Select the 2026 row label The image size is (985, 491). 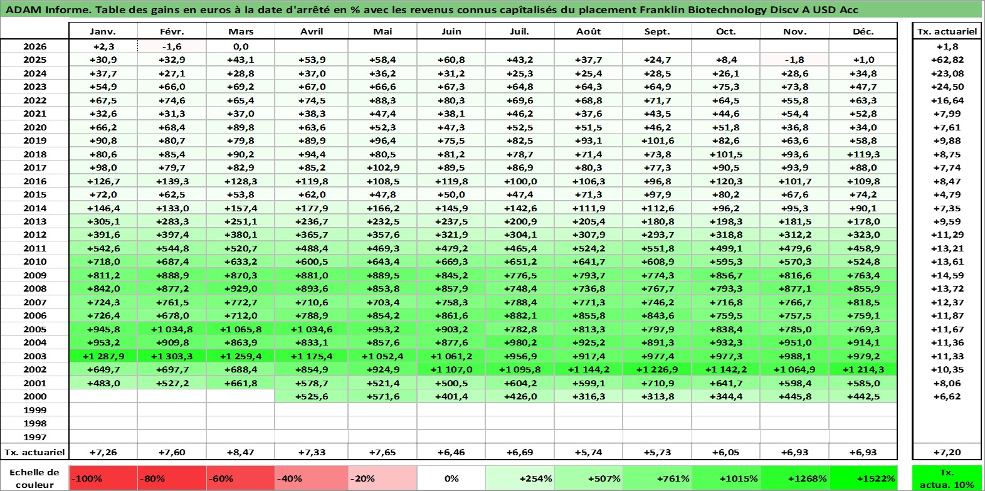pyautogui.click(x=34, y=46)
